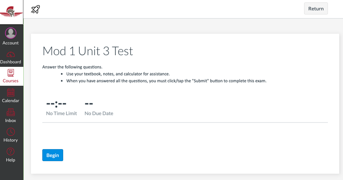343x180 pixels.
Task: Open the History clock icon
Action: 11,132
